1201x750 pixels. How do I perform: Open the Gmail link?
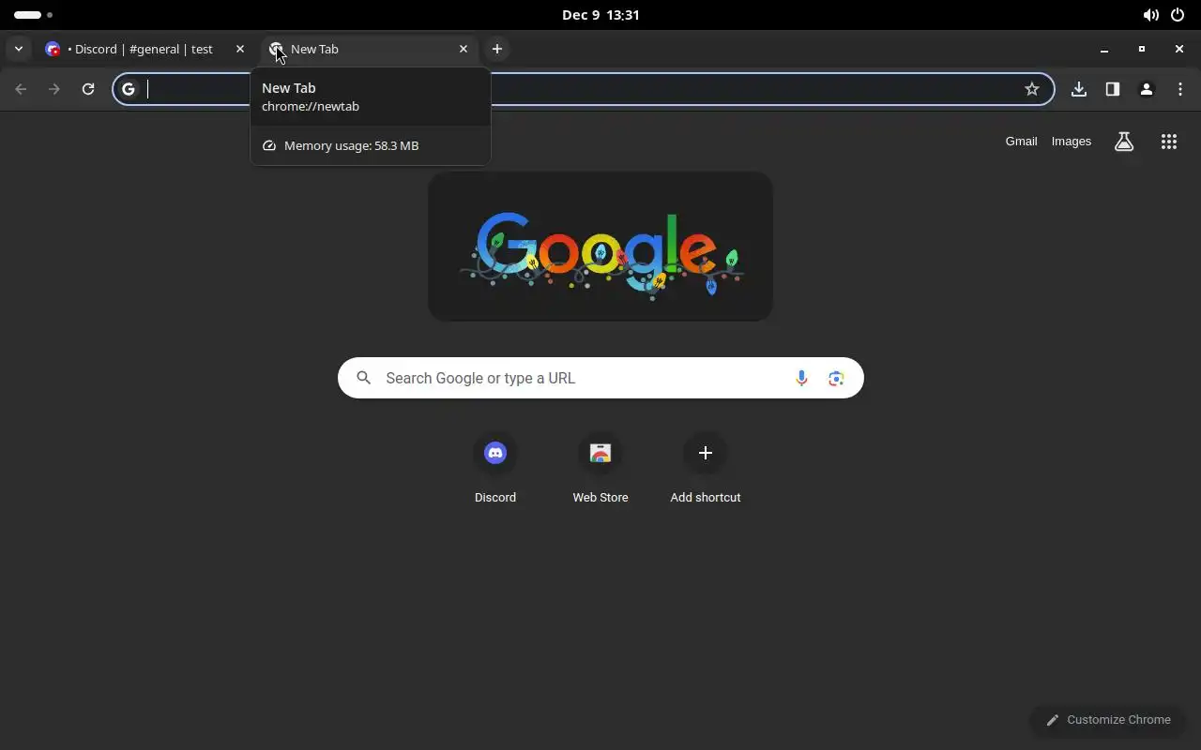(1021, 142)
